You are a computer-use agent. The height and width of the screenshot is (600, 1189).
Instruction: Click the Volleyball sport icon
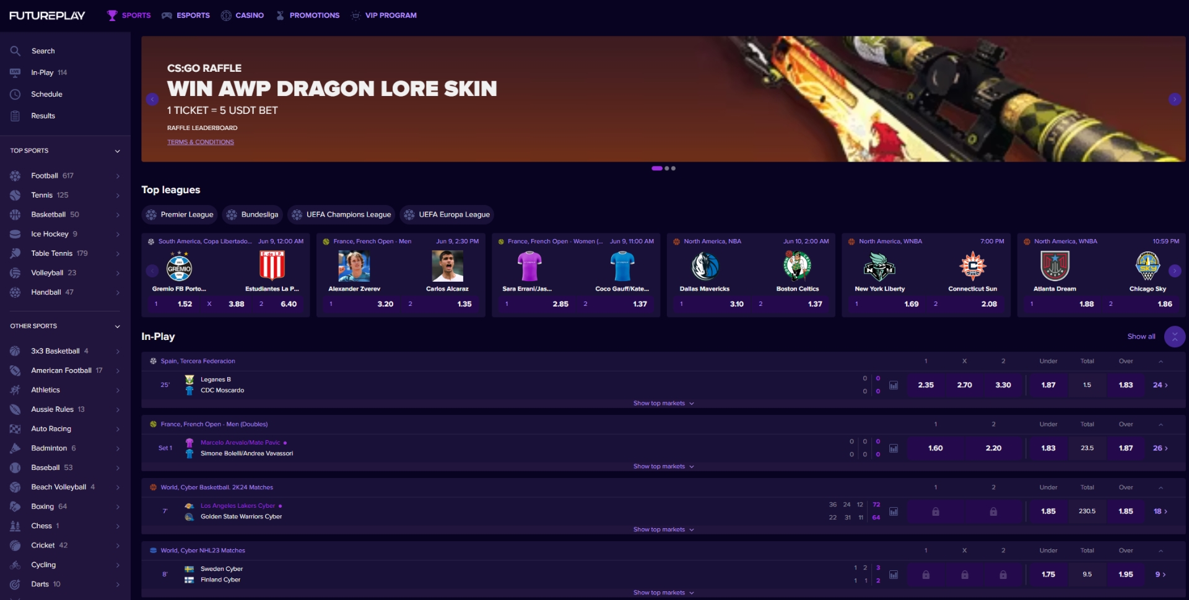15,273
